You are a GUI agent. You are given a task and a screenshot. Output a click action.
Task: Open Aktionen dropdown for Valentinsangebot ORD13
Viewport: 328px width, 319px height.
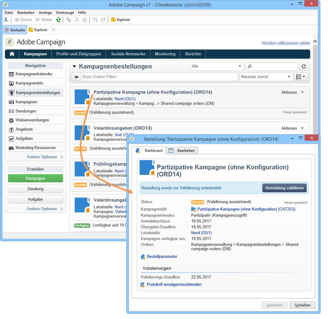pyautogui.click(x=292, y=128)
